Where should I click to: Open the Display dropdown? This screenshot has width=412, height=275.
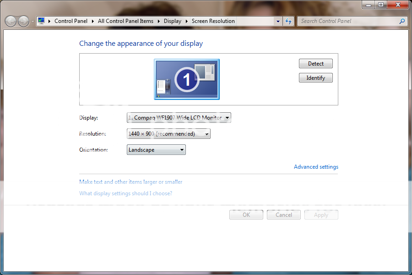(179, 118)
